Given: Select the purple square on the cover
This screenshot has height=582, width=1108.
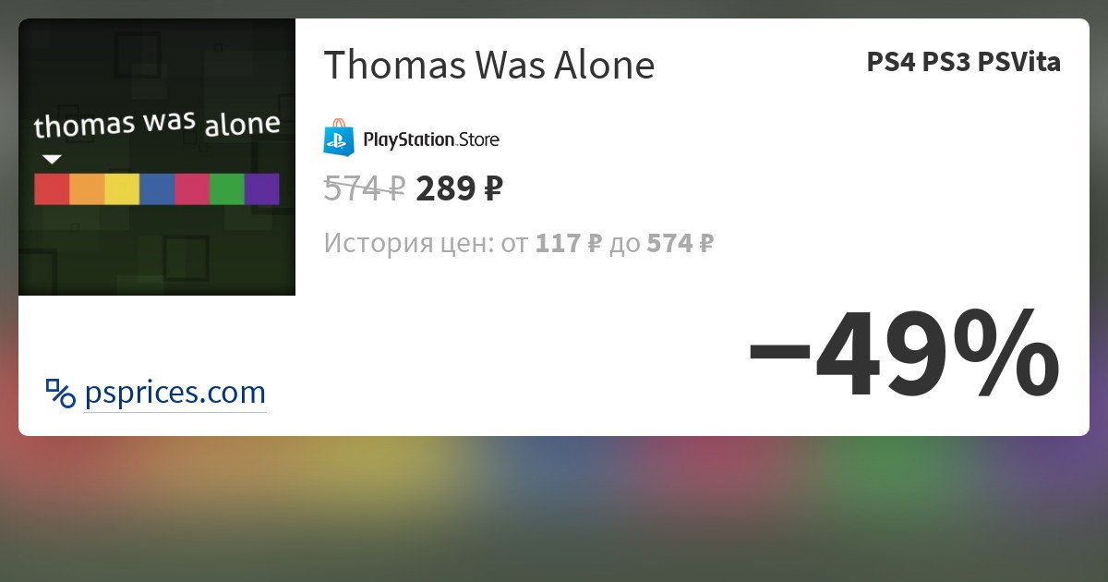Looking at the screenshot, I should [262, 188].
